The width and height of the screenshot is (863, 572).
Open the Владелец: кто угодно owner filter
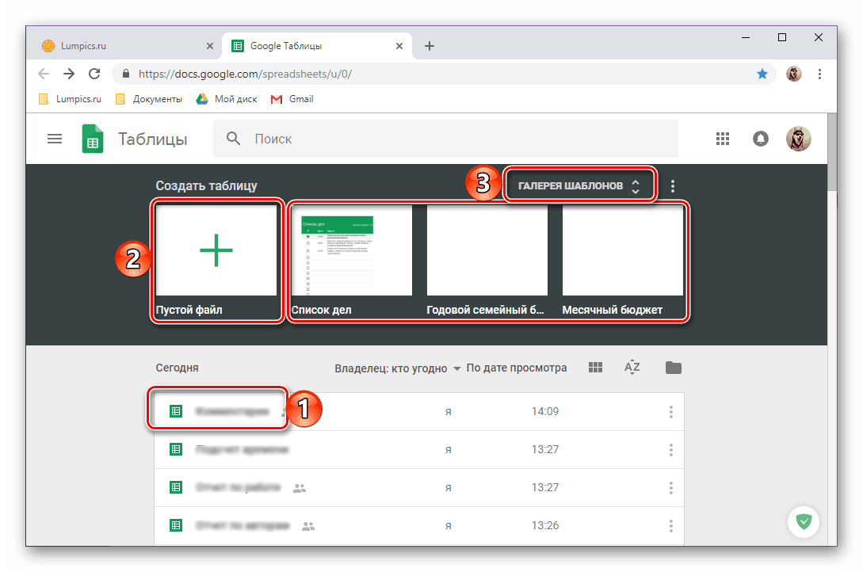pyautogui.click(x=397, y=368)
